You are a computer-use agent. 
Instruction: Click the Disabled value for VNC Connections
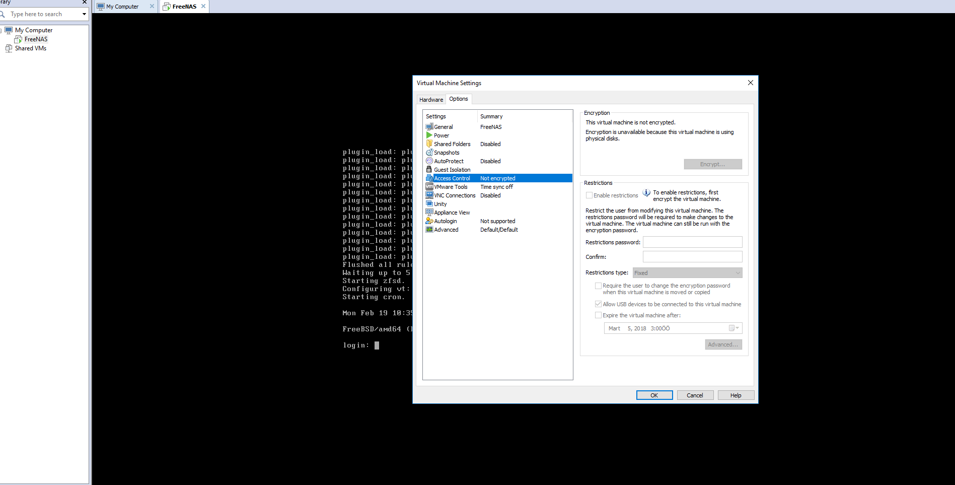point(491,195)
